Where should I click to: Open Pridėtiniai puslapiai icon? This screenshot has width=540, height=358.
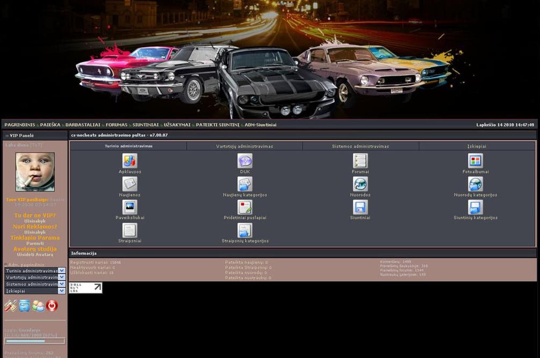pos(245,207)
